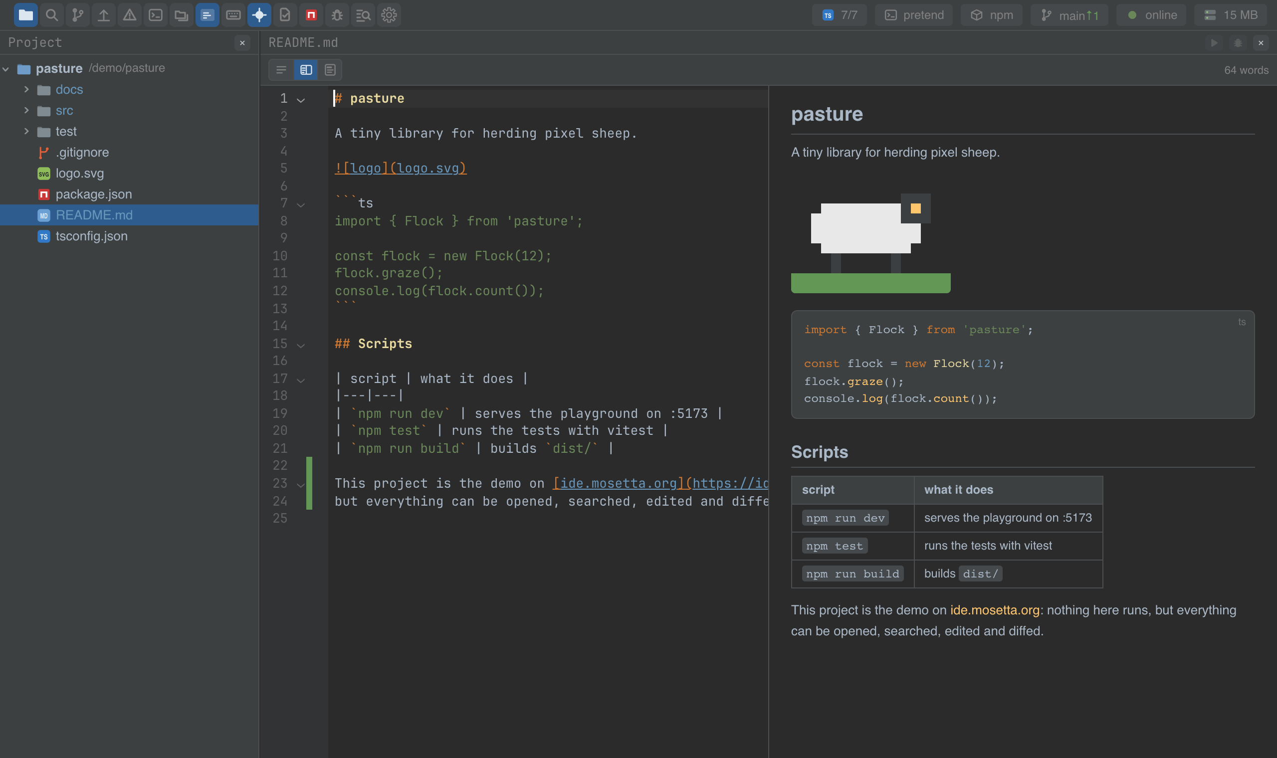
Task: Open the search tool in top toolbar
Action: point(51,15)
